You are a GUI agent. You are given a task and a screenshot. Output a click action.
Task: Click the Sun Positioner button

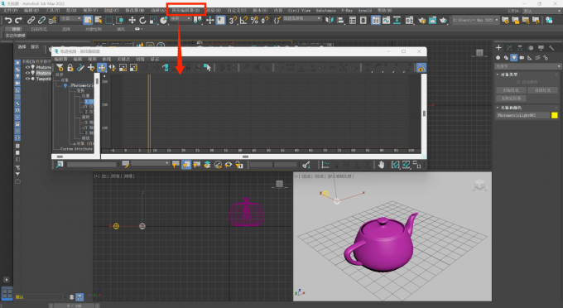pos(511,98)
